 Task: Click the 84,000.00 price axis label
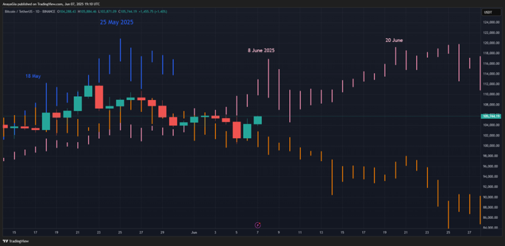click(x=490, y=228)
